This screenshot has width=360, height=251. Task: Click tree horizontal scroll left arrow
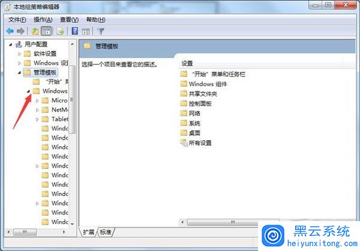click(x=8, y=232)
